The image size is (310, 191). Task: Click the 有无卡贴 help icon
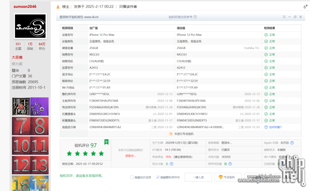pos(171,164)
